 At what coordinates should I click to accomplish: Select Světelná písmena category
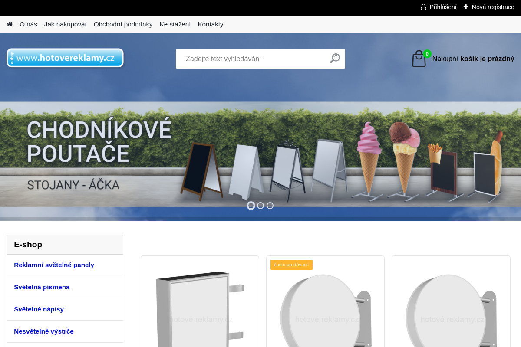click(x=42, y=287)
